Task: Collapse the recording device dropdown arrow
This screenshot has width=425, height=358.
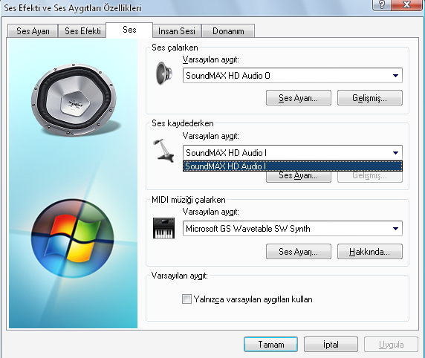Action: pyautogui.click(x=395, y=153)
